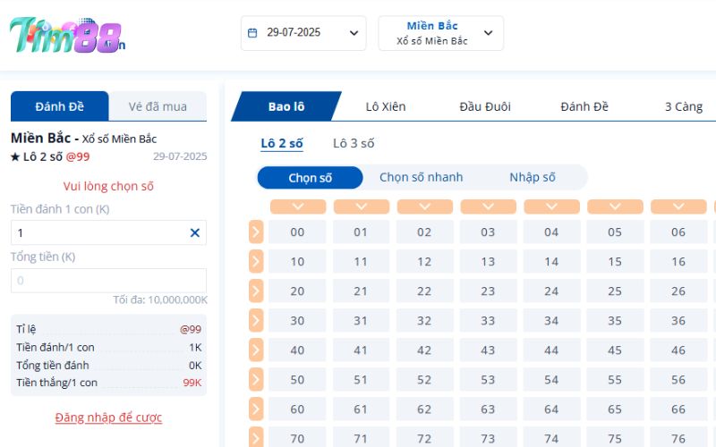This screenshot has width=716, height=447.
Task: Click the Tiền đánh 1 con input field
Action: [x=98, y=232]
